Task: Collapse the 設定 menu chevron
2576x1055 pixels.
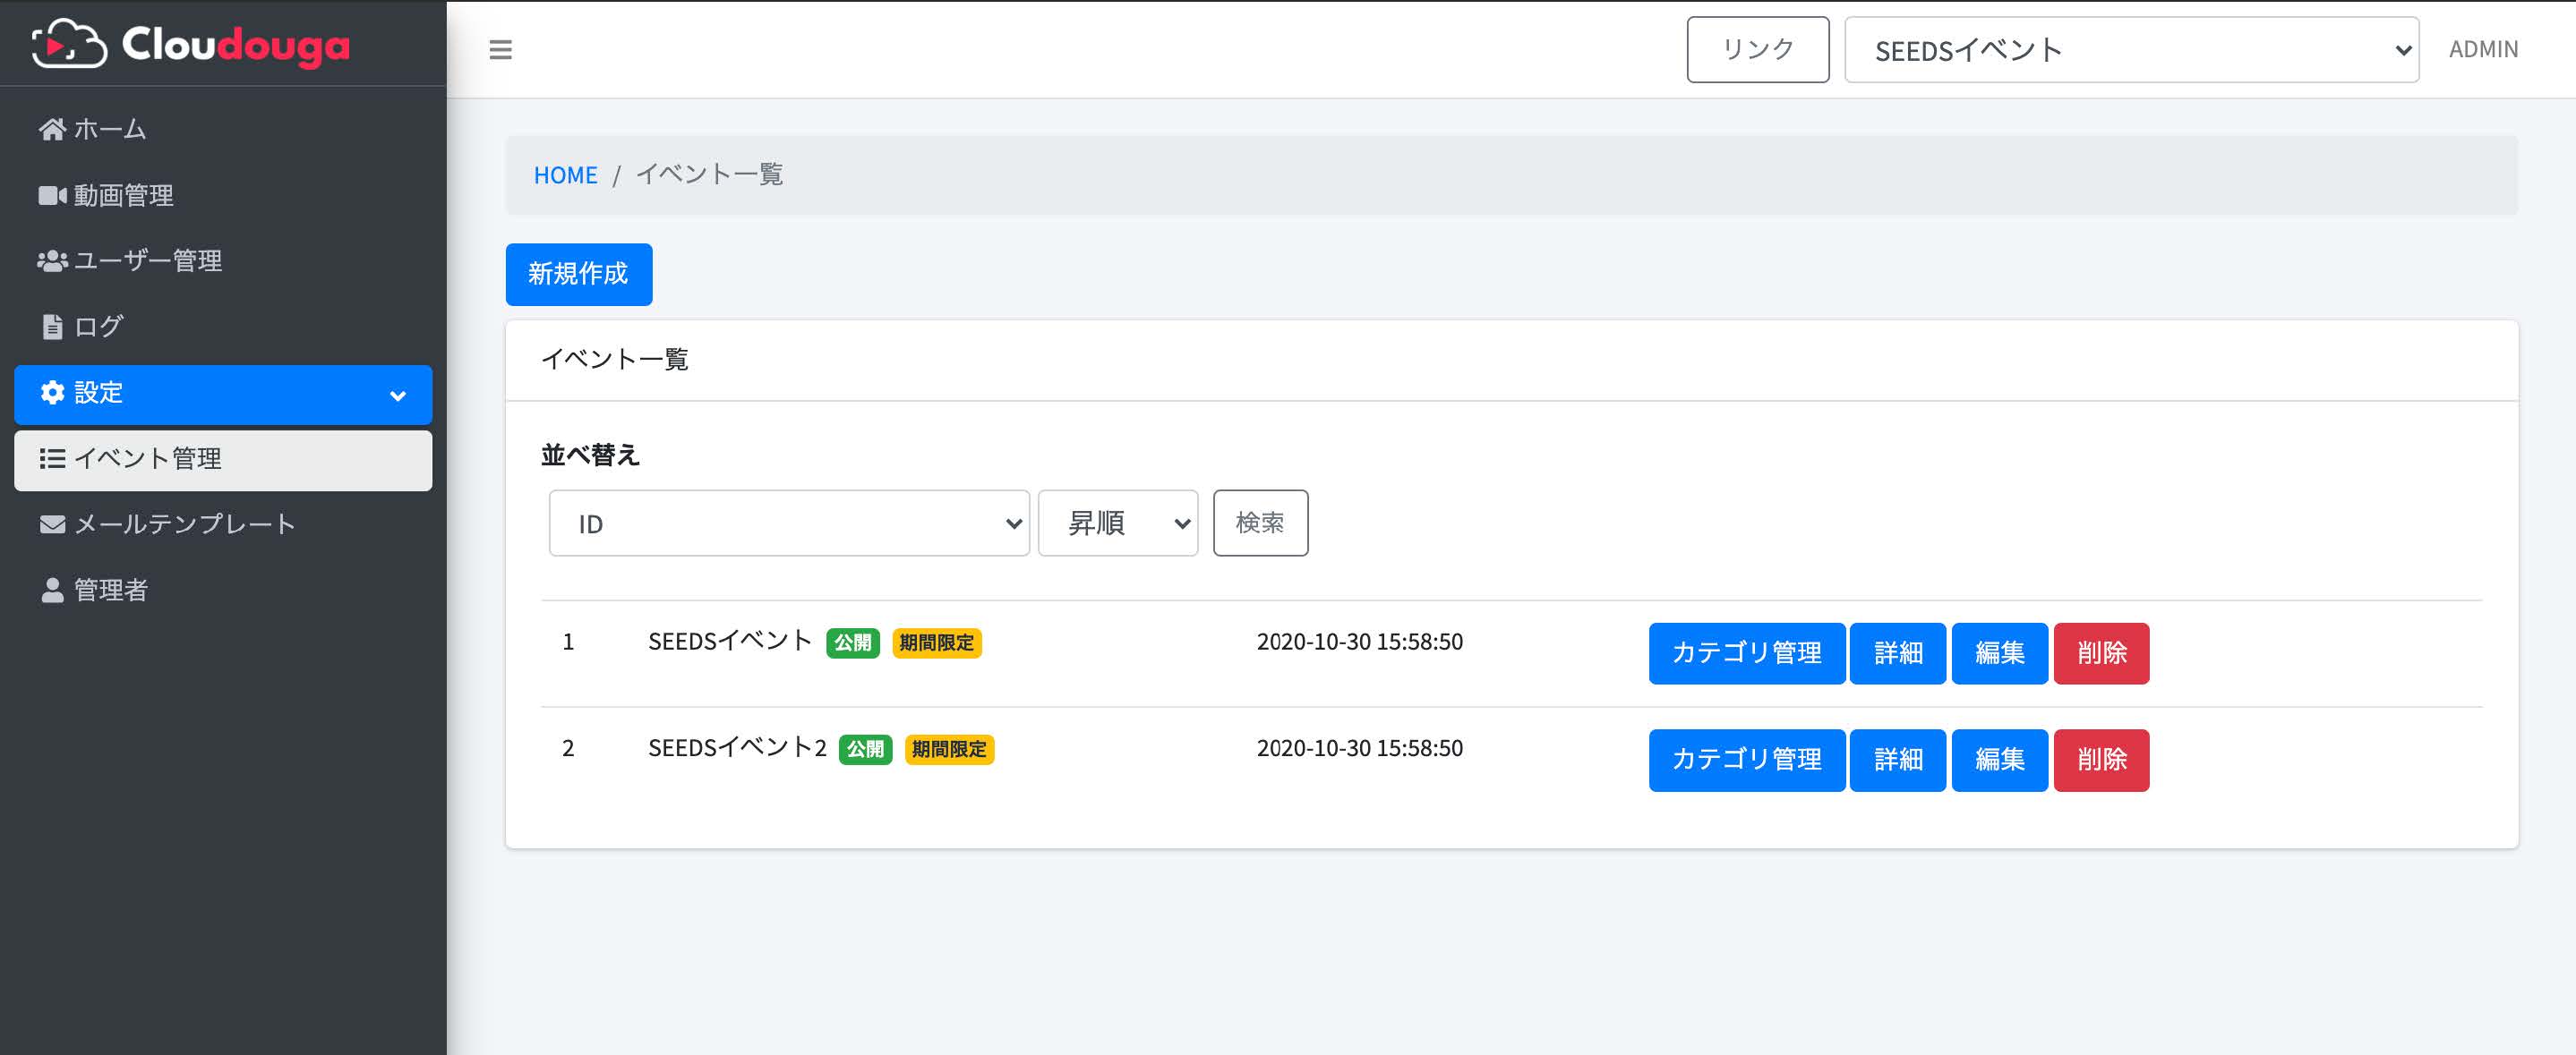Action: (398, 396)
